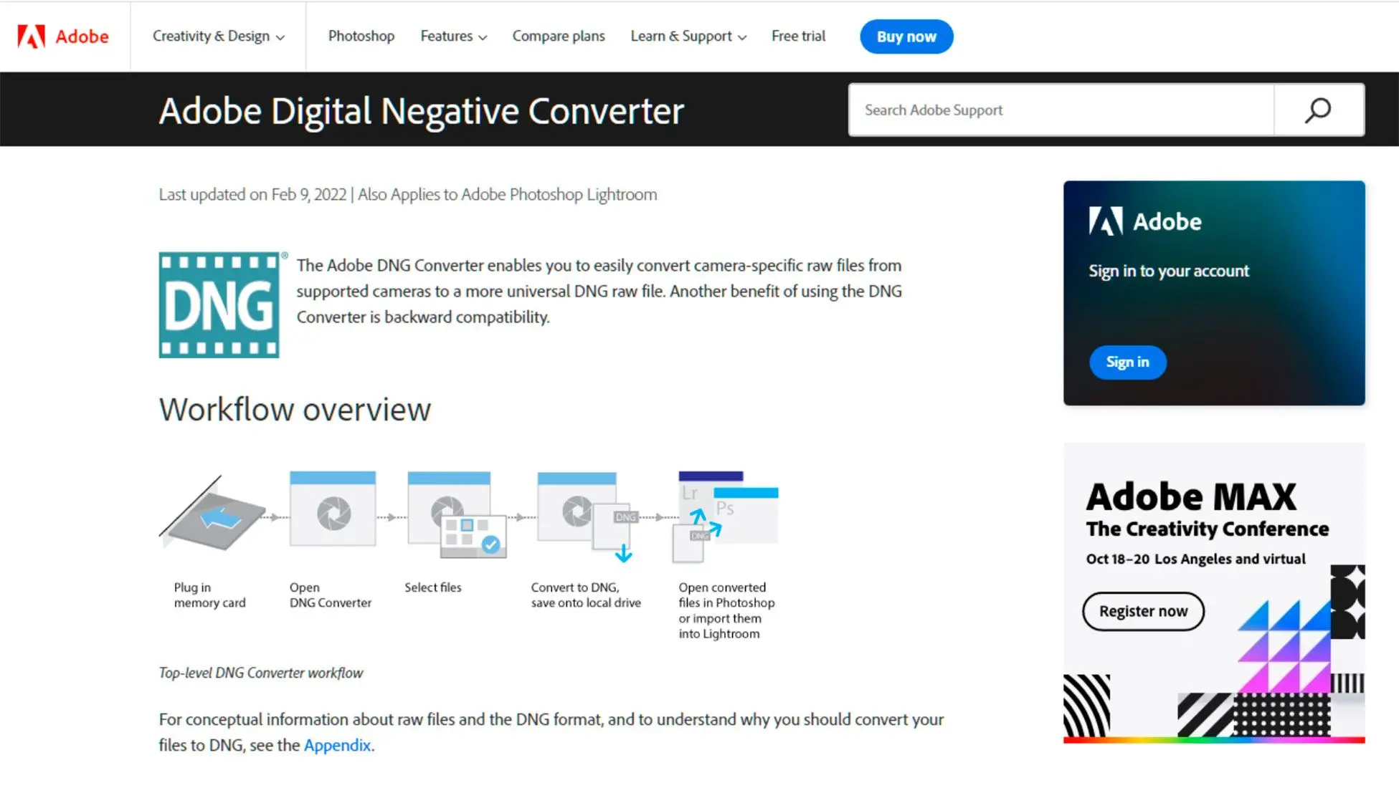
Task: Click the Sign in button on sidebar
Action: coord(1128,362)
